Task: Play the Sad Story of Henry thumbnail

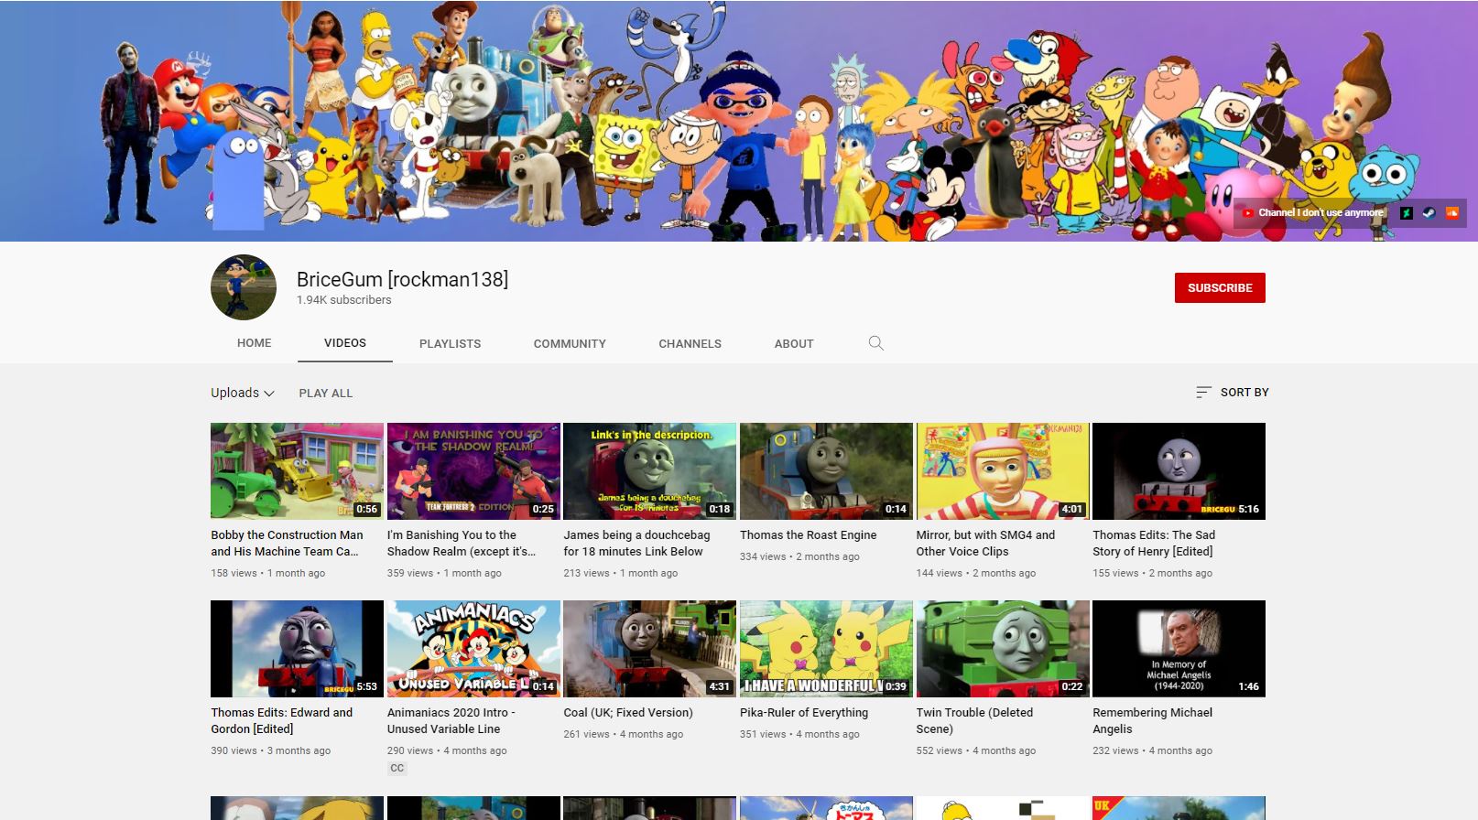Action: coord(1179,471)
